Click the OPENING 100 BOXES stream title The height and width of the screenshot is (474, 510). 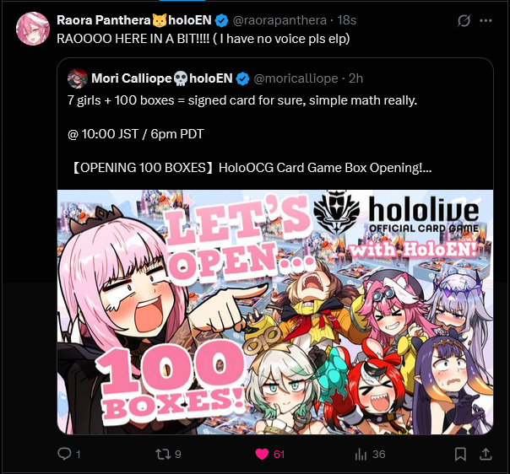pyautogui.click(x=251, y=168)
